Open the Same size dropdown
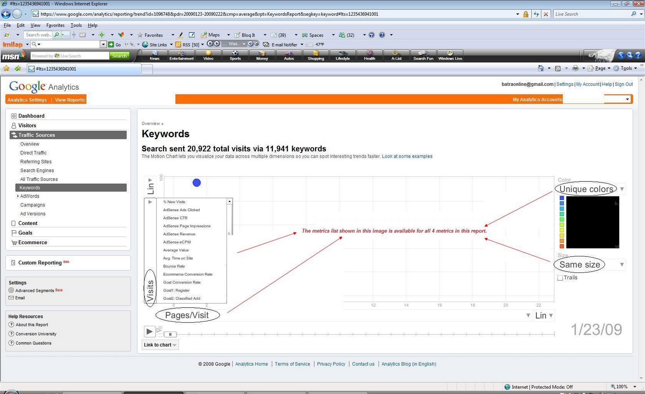The image size is (645, 394). click(622, 264)
